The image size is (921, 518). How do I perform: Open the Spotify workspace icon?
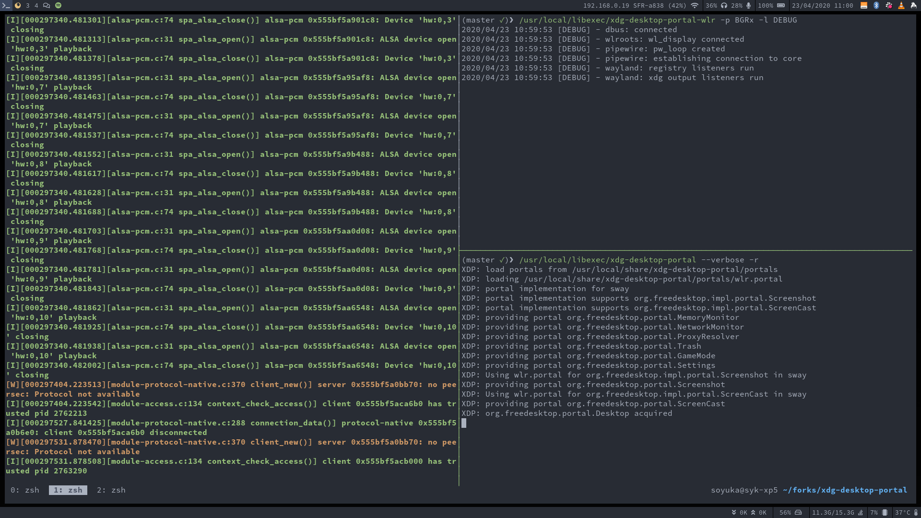58,6
